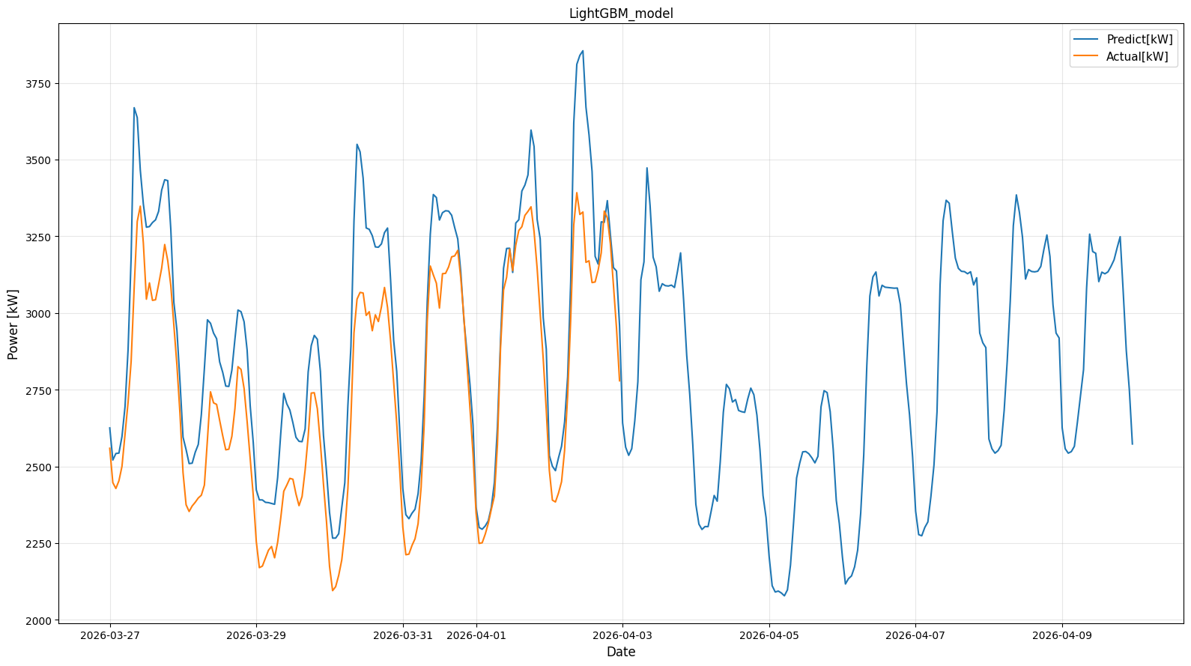Click the LightGBM_model chart title
The width and height of the screenshot is (1191, 666).
(x=621, y=13)
